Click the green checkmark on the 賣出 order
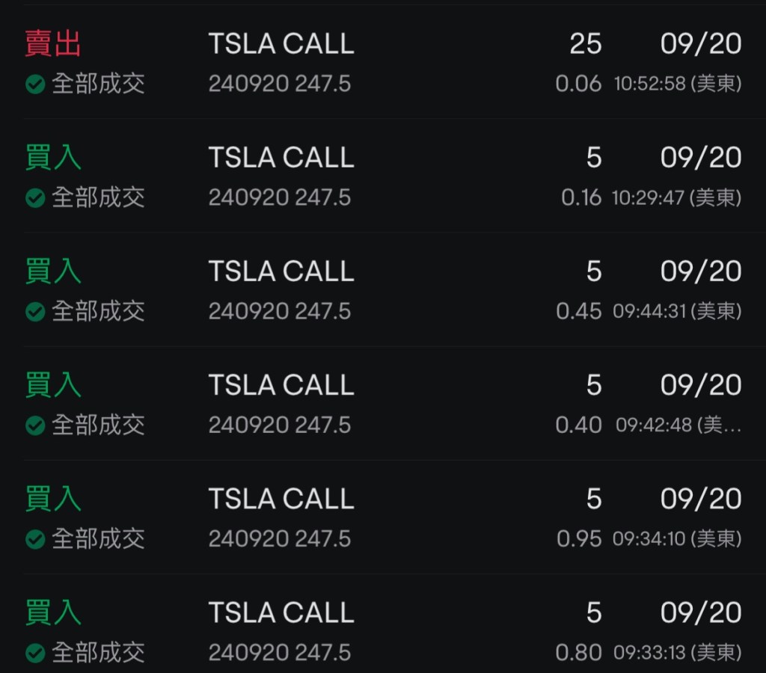 point(35,84)
